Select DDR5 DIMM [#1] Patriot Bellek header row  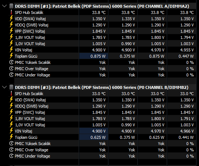pos(102,6)
